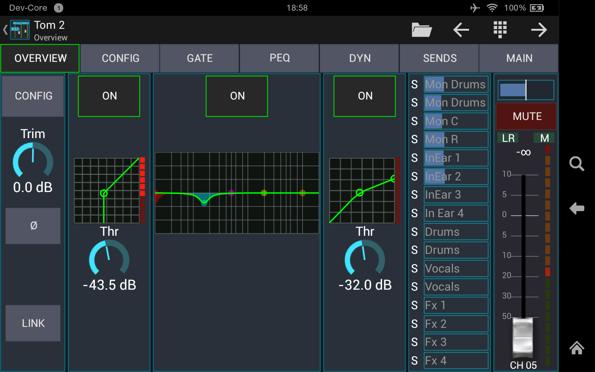Return home using the house icon
This screenshot has height=372, width=595.
576,348
